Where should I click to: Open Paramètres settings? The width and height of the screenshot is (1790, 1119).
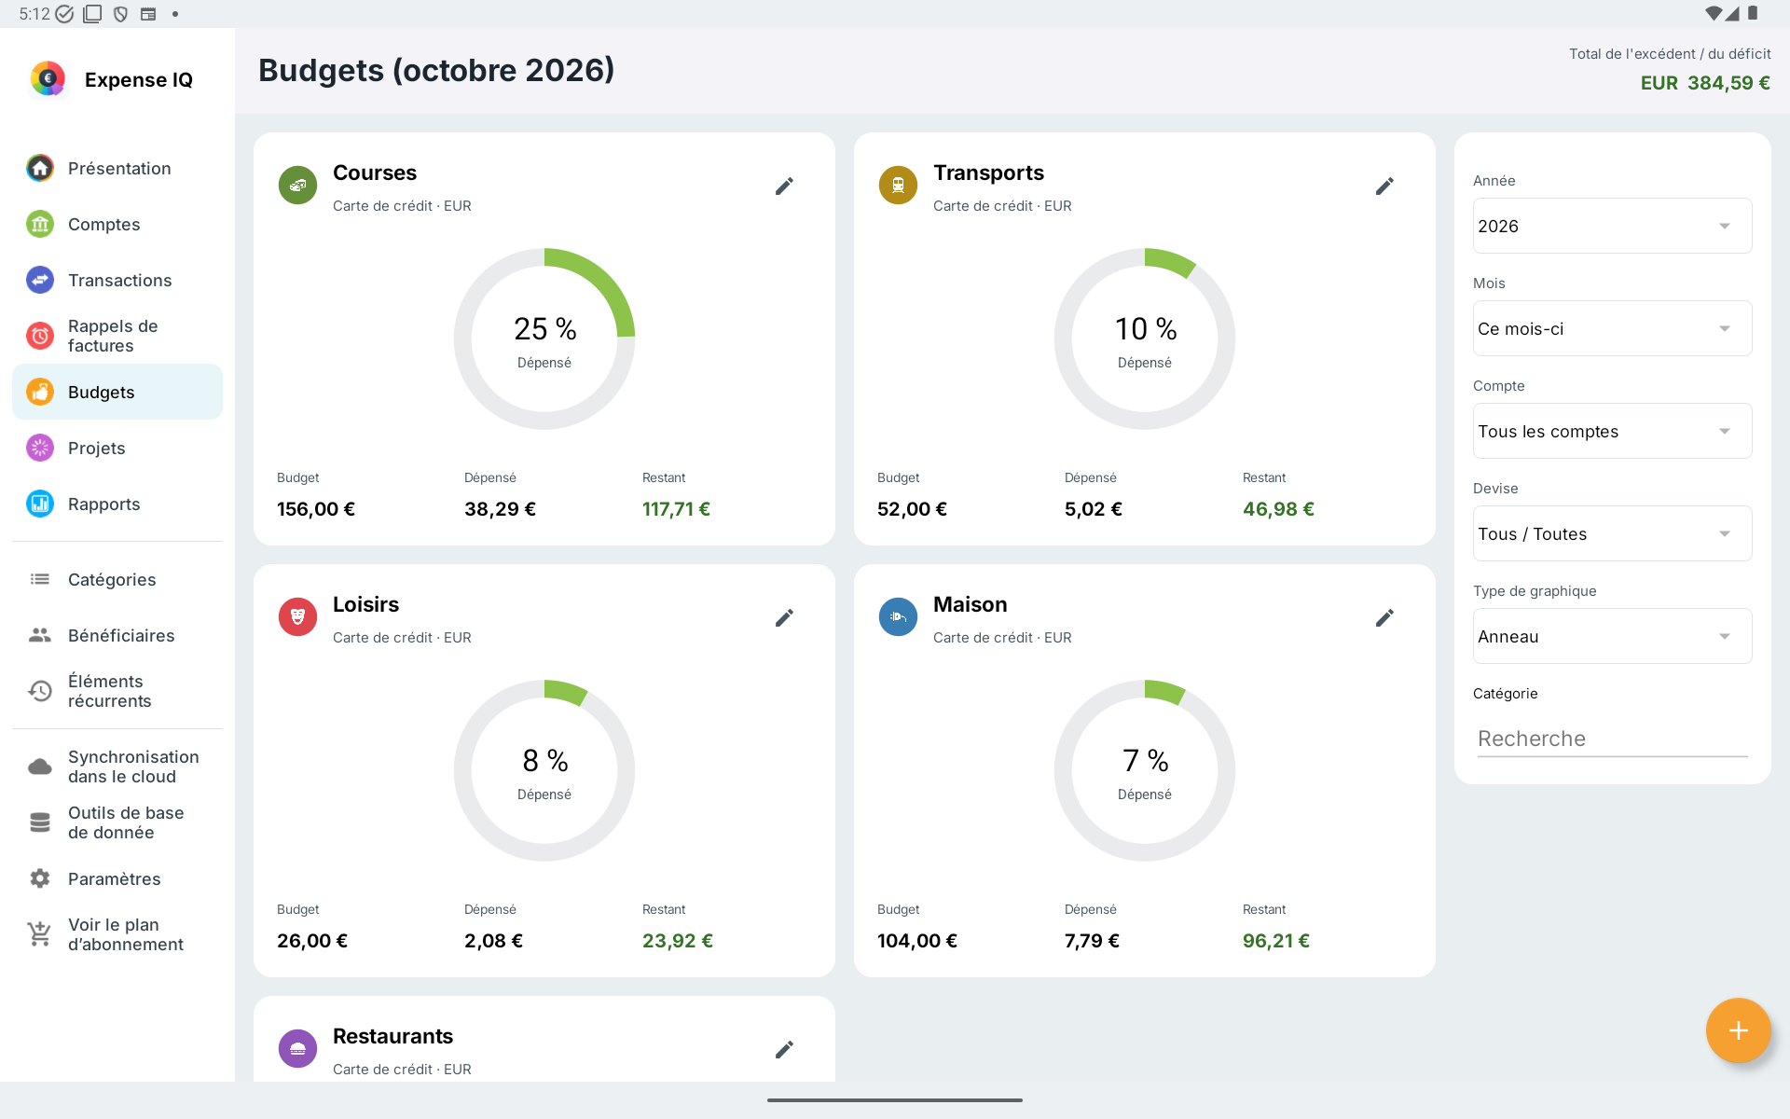tap(117, 878)
